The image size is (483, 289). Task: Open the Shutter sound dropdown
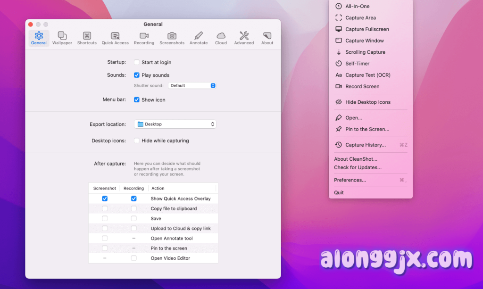click(192, 86)
